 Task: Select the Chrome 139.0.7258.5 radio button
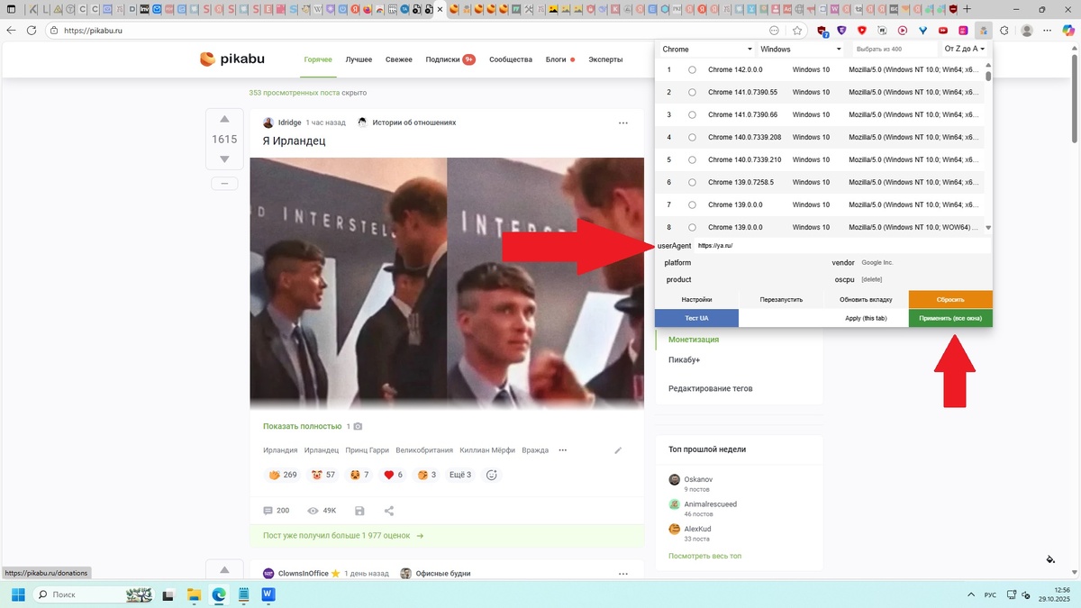point(692,182)
